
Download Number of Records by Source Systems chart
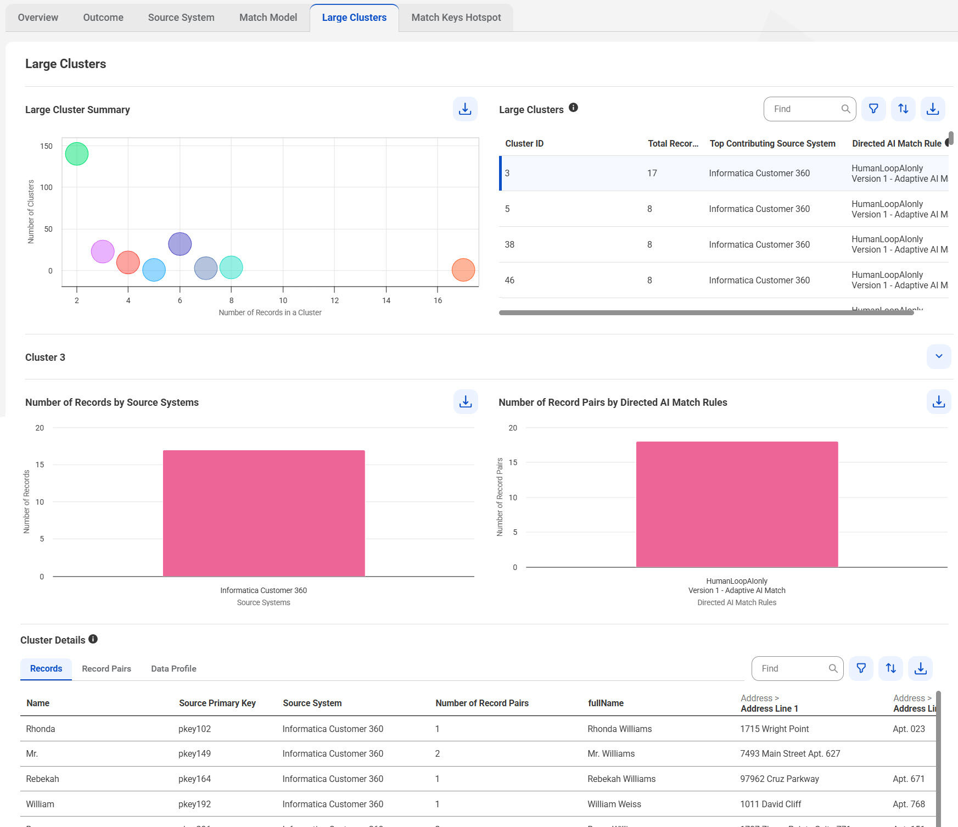pos(466,401)
